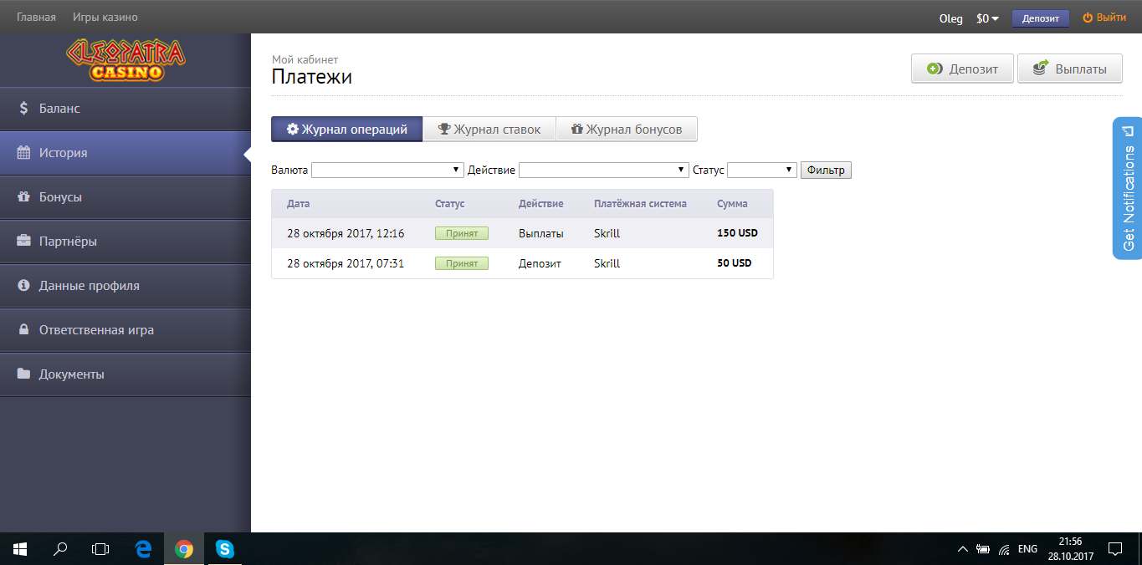Click the info icon beside Данные профиля

(x=23, y=286)
